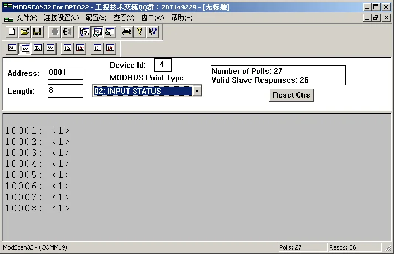The width and height of the screenshot is (394, 254).
Task: Select swapped 64-bit double icon with red slash
Action: tap(110, 48)
